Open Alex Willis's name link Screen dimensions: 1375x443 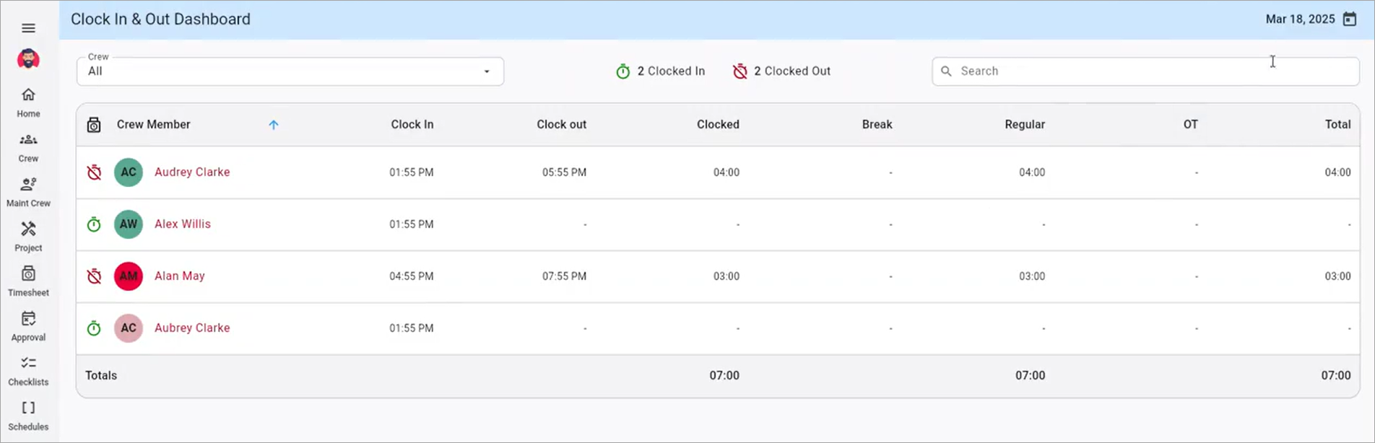tap(183, 224)
